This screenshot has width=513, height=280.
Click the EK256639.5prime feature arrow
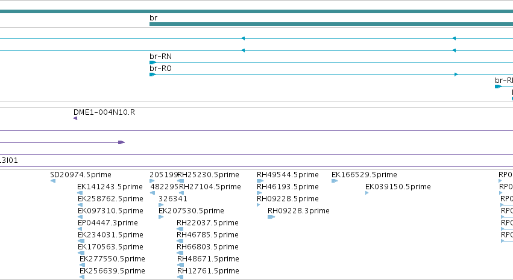(82, 277)
